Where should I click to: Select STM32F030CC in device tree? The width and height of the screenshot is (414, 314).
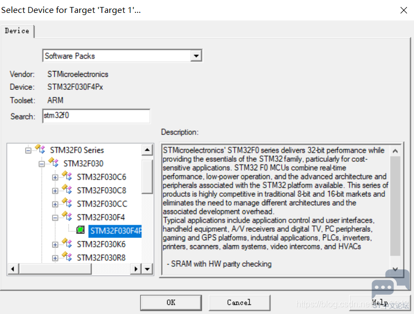102,204
